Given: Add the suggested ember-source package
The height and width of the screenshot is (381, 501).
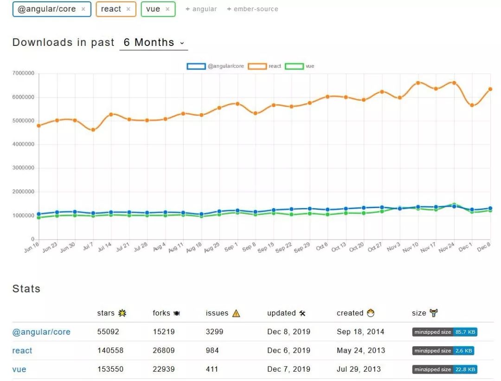Looking at the screenshot, I should tap(252, 9).
